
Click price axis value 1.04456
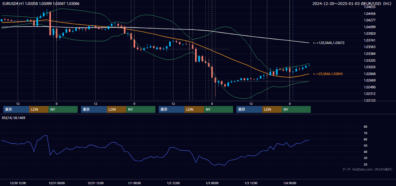(x=369, y=14)
